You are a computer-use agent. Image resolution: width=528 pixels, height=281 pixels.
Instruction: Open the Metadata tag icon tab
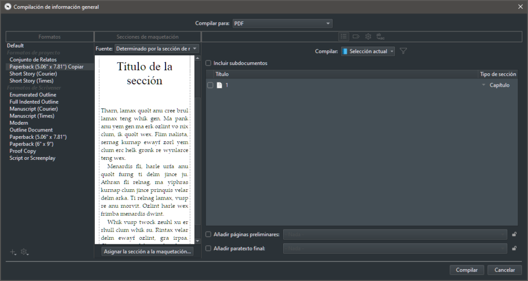tap(356, 36)
